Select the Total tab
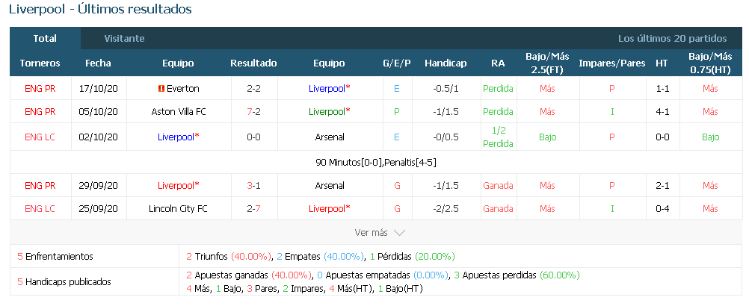The width and height of the screenshot is (749, 306). click(45, 39)
